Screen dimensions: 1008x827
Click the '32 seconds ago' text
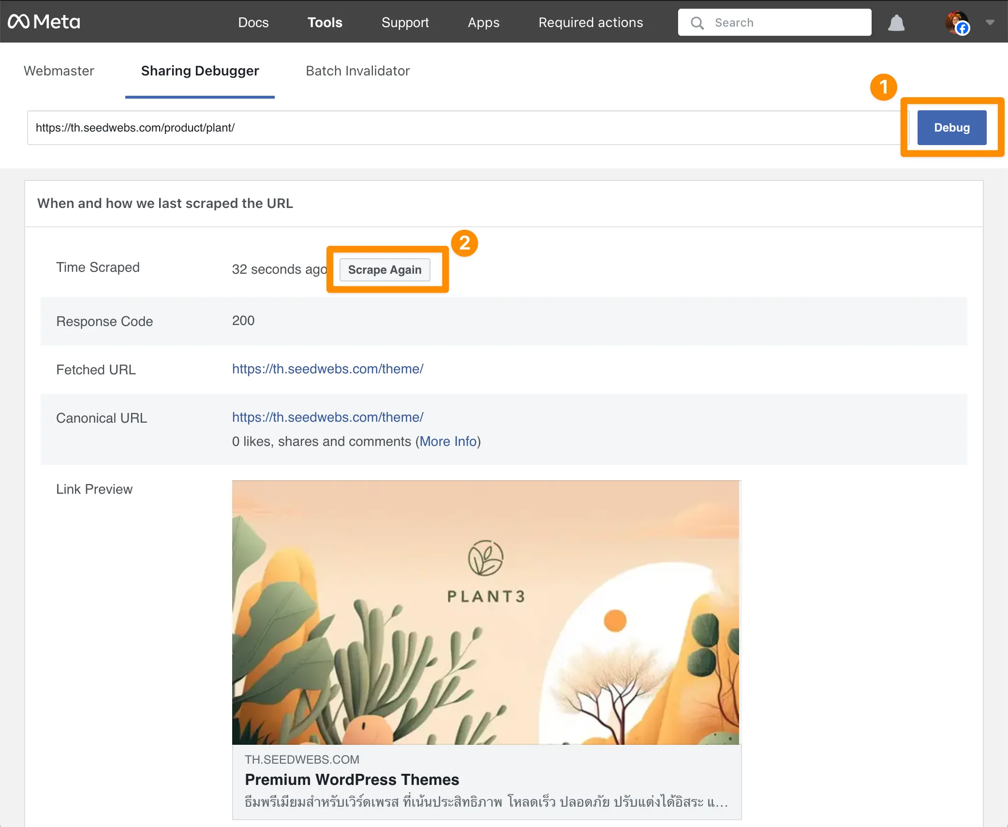280,269
